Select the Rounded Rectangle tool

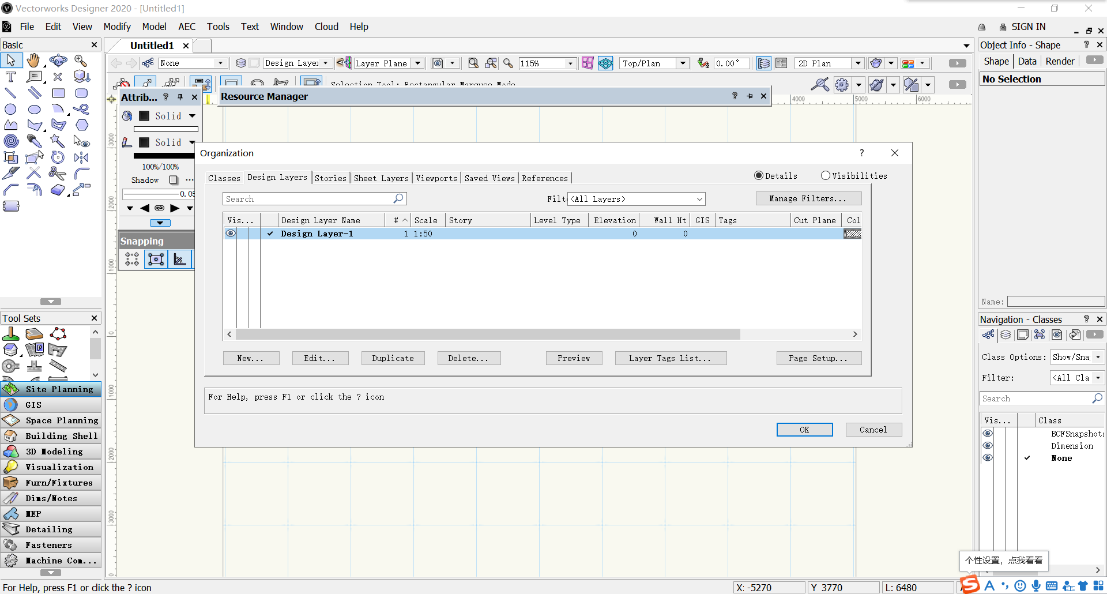[x=81, y=93]
